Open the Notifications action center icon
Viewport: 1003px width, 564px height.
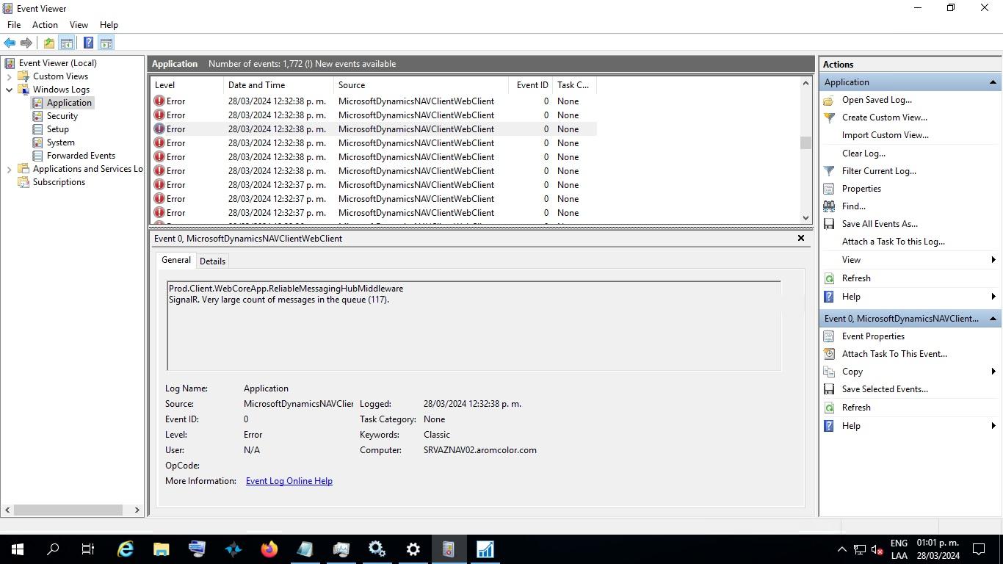coord(979,549)
